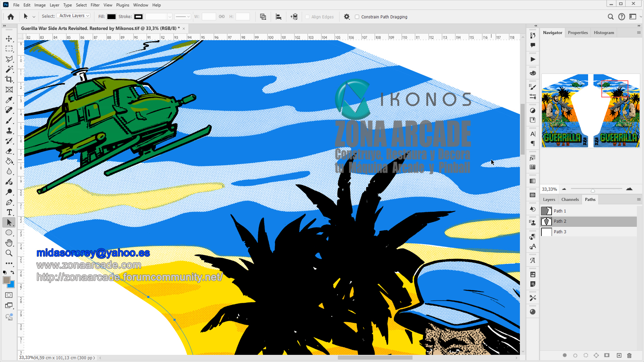
Task: Open the Image menu
Action: coord(40,5)
